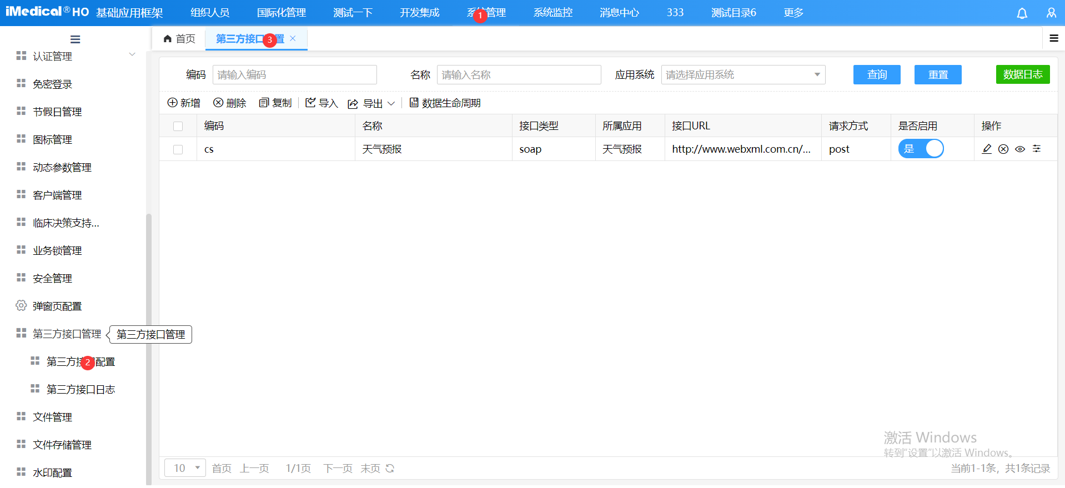Open 动态参数管理 in sidebar
Screen dimensions: 1065x488
coord(62,167)
